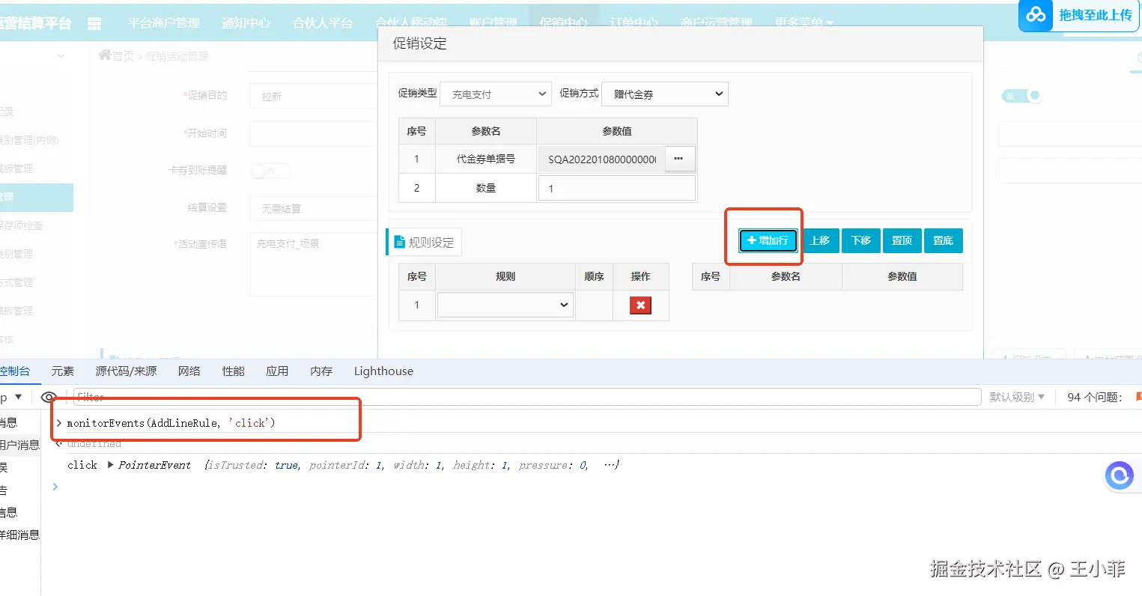Screen dimensions: 1142x596
Task: Click the grid icon beside the platform title
Action: [94, 23]
